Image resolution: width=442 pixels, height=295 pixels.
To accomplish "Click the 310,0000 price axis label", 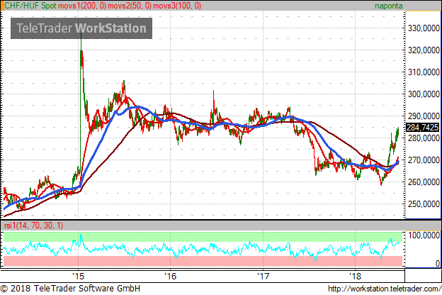I will point(424,72).
